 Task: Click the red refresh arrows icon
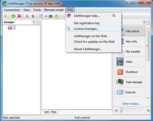(33, 16)
